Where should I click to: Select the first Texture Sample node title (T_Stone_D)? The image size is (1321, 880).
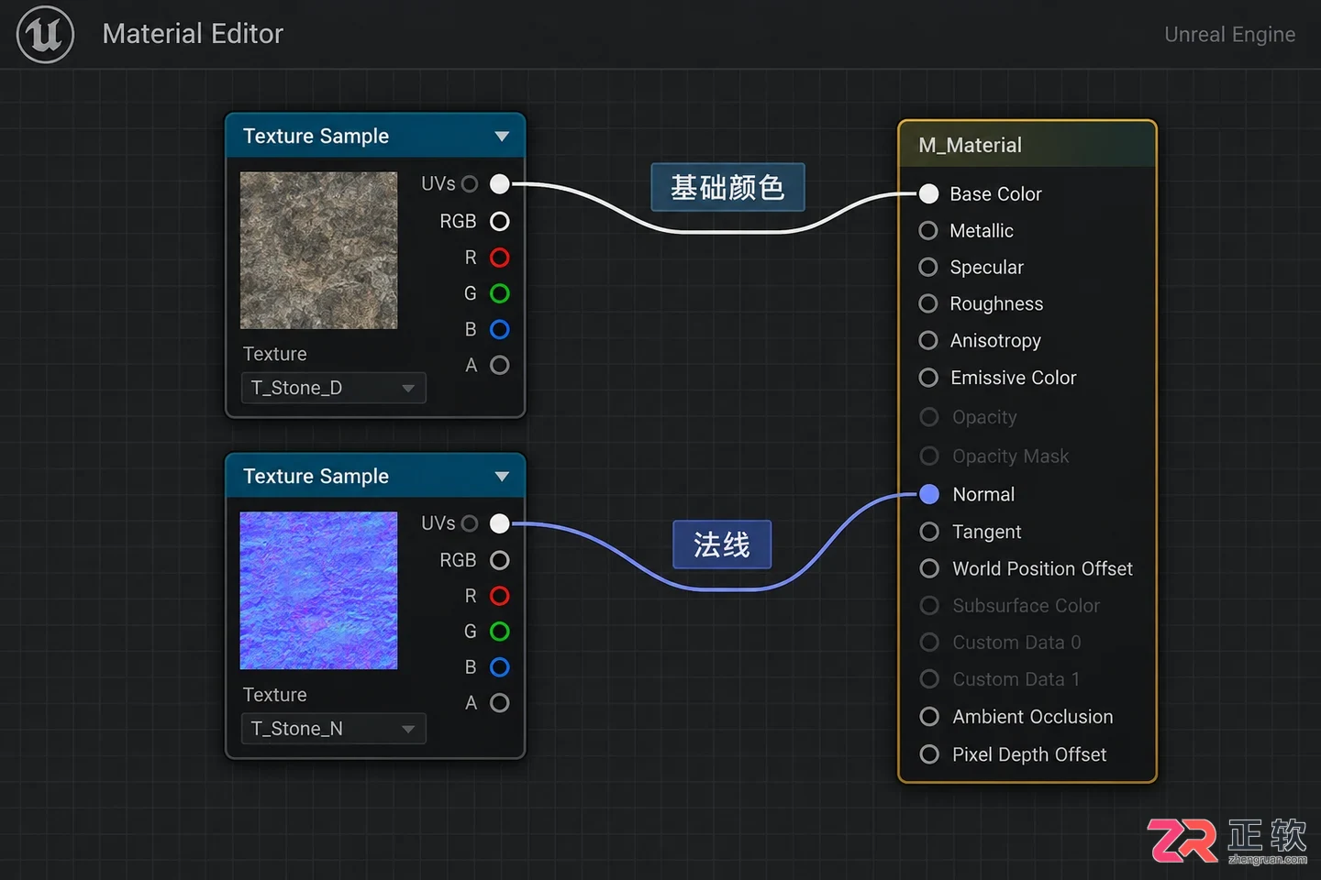coord(316,137)
